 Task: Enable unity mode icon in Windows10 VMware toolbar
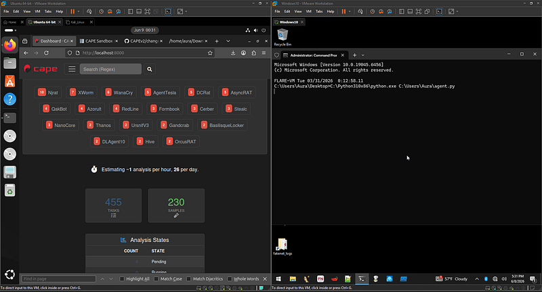click(427, 11)
